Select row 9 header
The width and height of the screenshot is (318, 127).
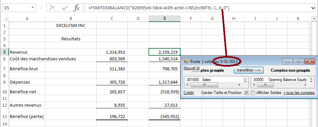pos(4,82)
